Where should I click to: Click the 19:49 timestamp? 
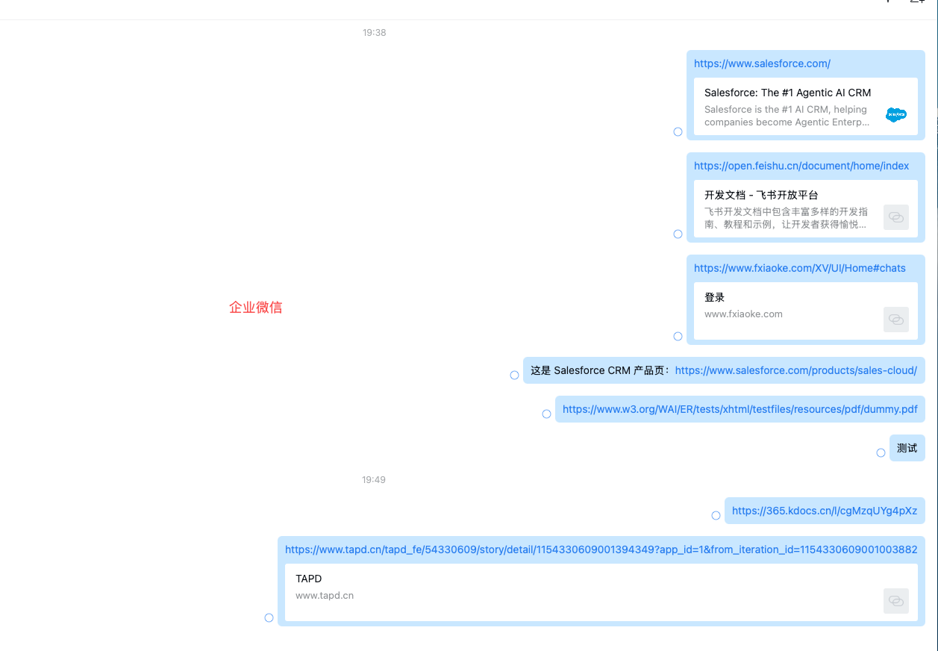point(374,479)
